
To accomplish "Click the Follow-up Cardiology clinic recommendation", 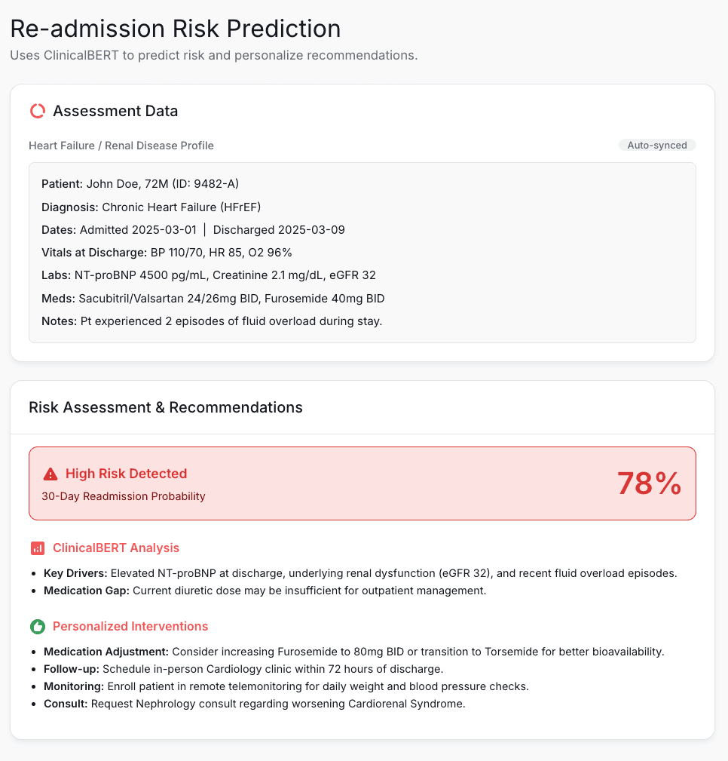I will click(243, 669).
